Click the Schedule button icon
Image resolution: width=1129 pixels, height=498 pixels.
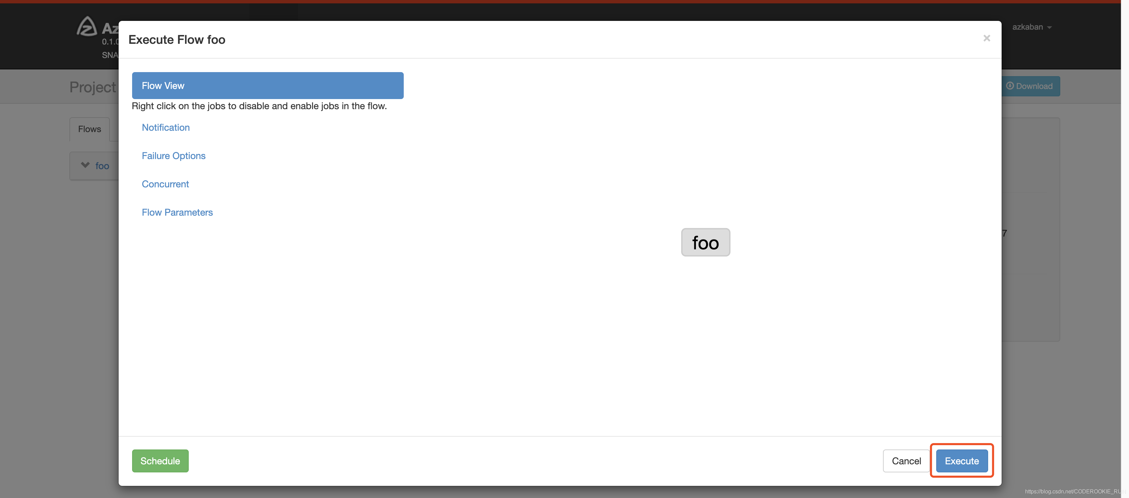tap(160, 461)
